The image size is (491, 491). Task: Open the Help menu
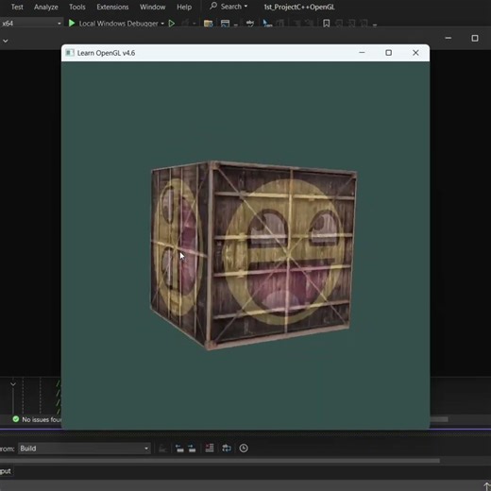(x=184, y=7)
